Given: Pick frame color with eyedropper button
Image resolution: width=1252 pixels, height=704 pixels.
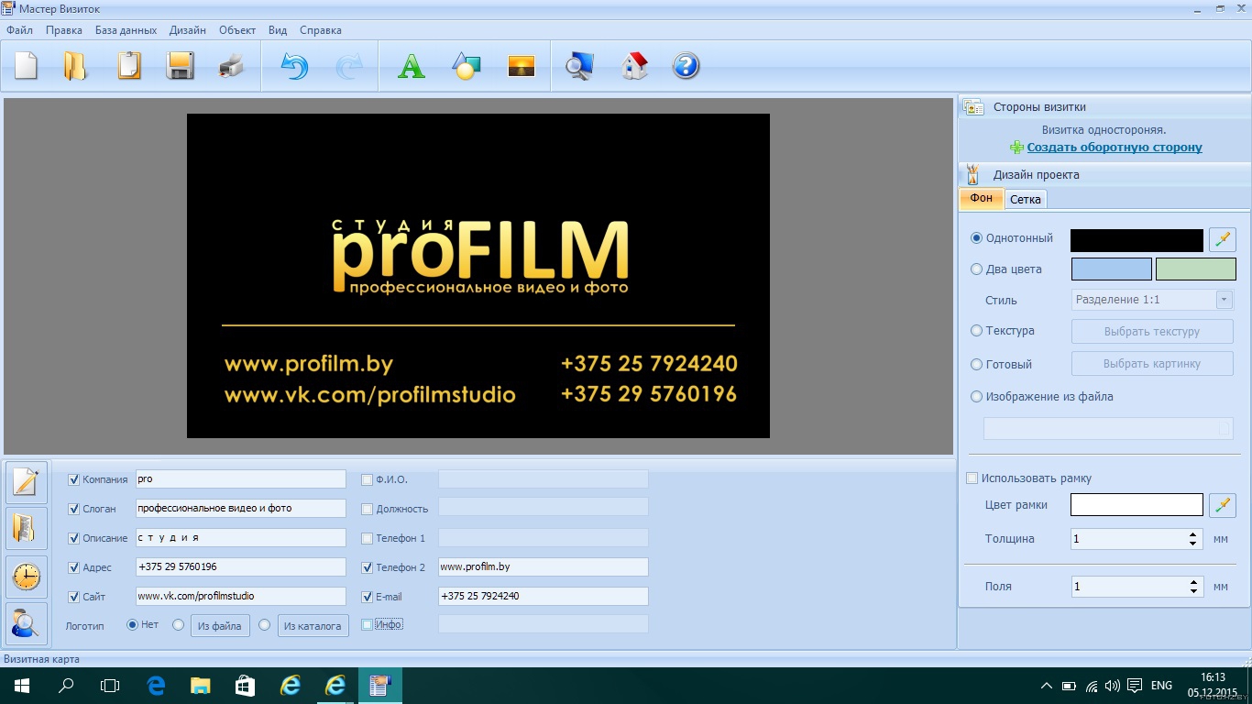Looking at the screenshot, I should tap(1223, 505).
